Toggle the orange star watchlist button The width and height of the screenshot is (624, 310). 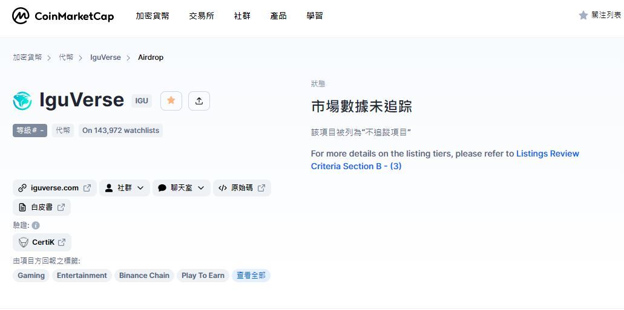pyautogui.click(x=171, y=100)
